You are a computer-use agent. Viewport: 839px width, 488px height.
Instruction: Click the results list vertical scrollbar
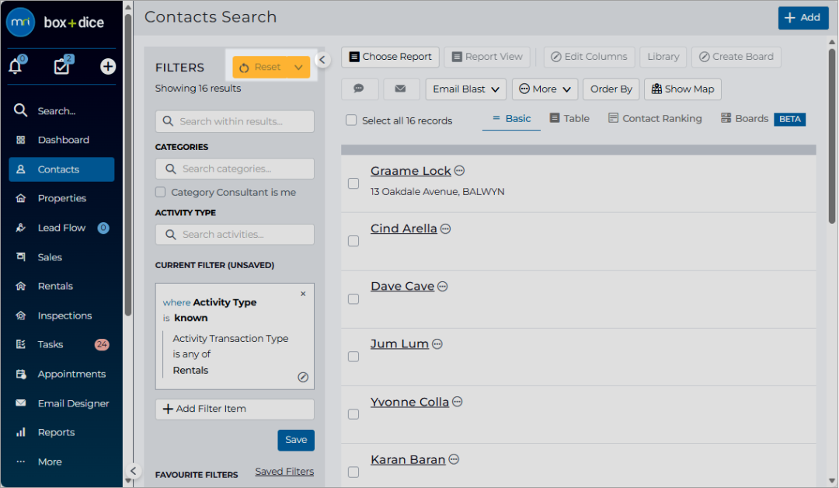(832, 136)
